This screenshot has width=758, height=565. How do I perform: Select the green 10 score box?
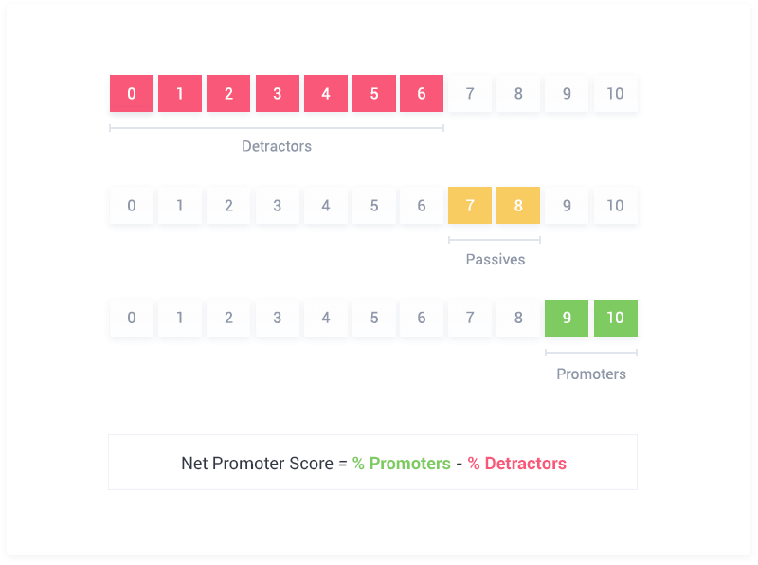(x=615, y=318)
